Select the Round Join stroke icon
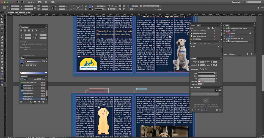The height and width of the screenshot is (138, 264). (x=214, y=65)
